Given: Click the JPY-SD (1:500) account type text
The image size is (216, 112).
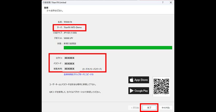Looking at the screenshot, I should pos(70,33).
